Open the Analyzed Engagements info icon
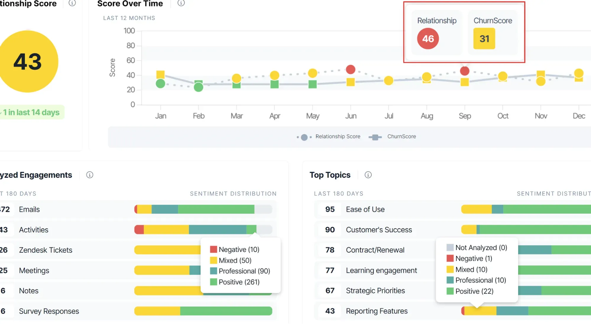591x324 pixels. click(x=90, y=175)
